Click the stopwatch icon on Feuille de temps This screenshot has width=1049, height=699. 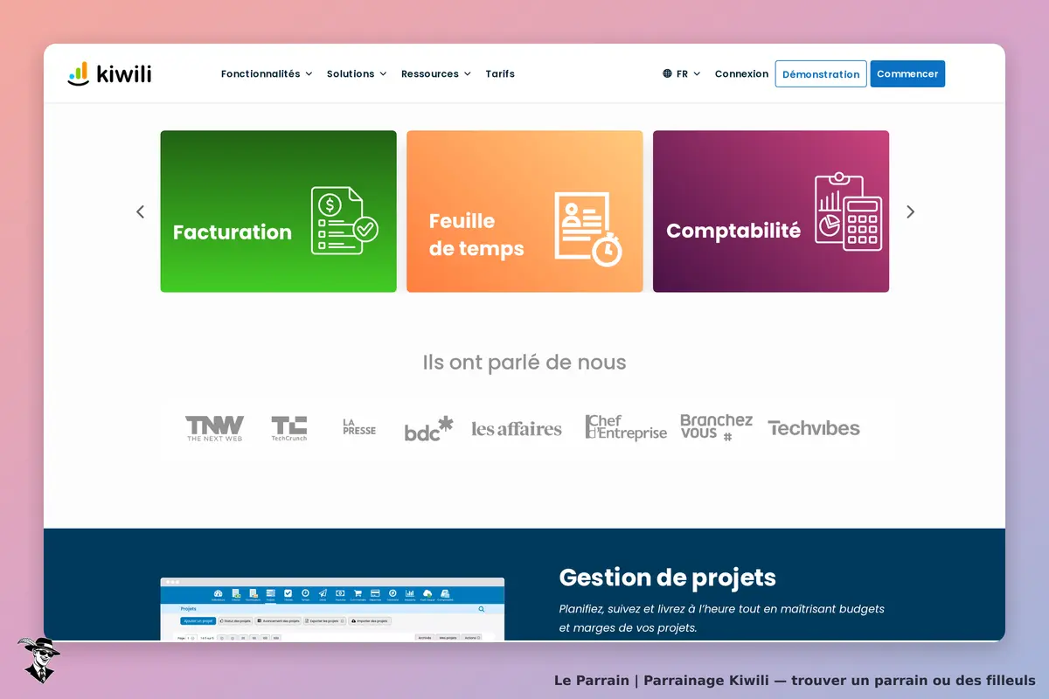[x=606, y=249]
